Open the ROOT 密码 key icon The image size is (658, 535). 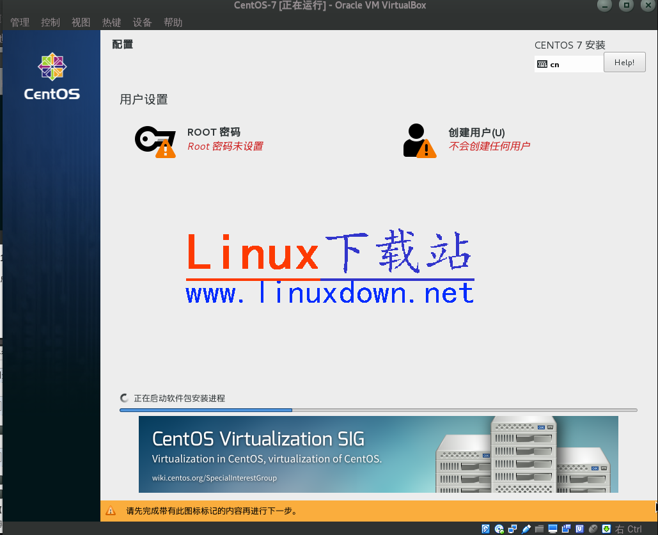(155, 141)
